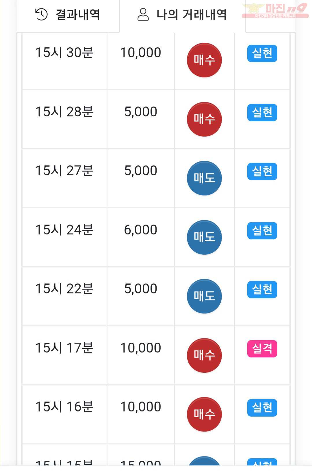Click blue 매도 circle at 15시 22분
Image resolution: width=312 pixels, height=474 pixels.
tap(204, 296)
